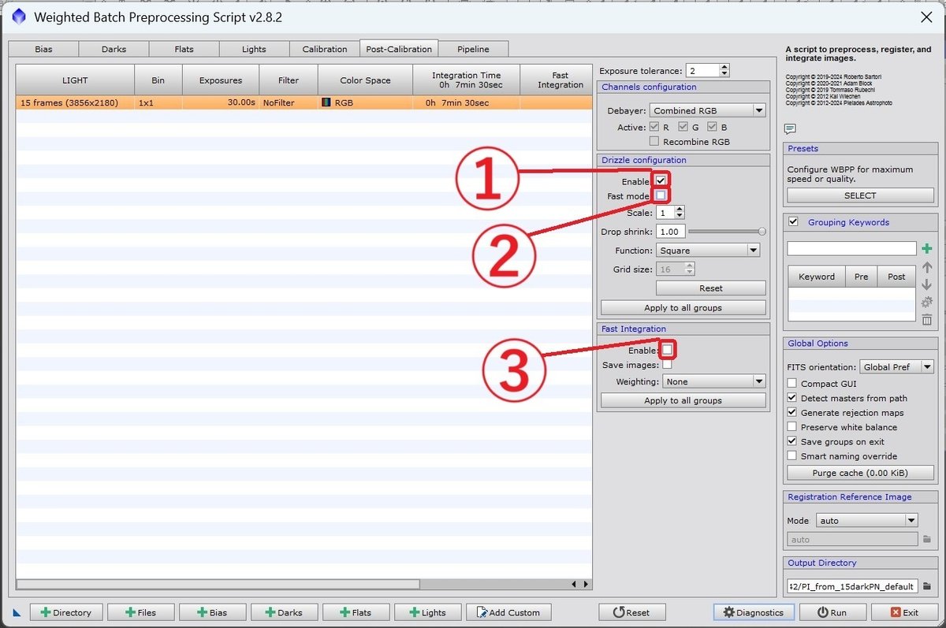
Task: Click the Darks add button
Action: click(x=284, y=612)
